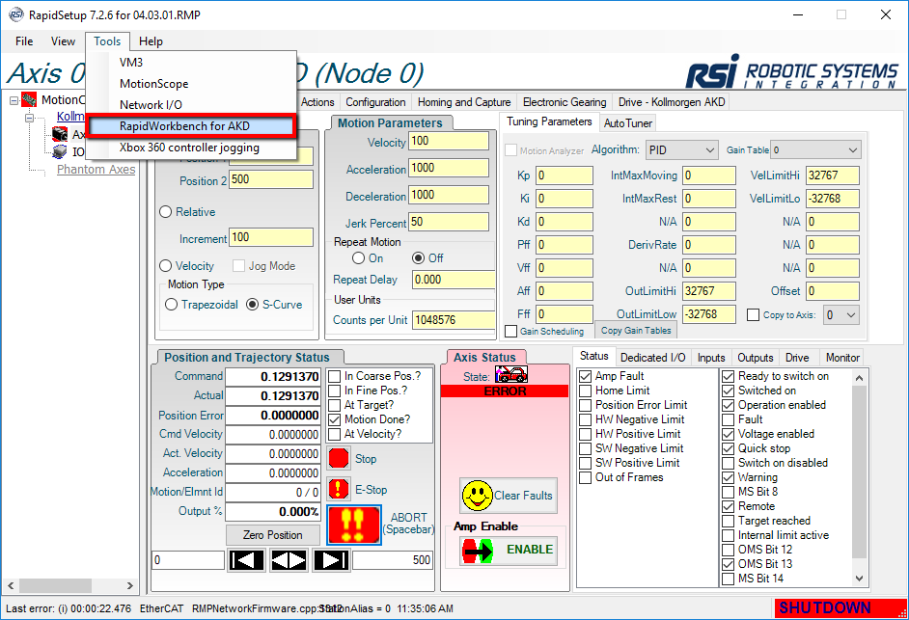
Task: Click the bidirectional arrows motion button
Action: (289, 560)
